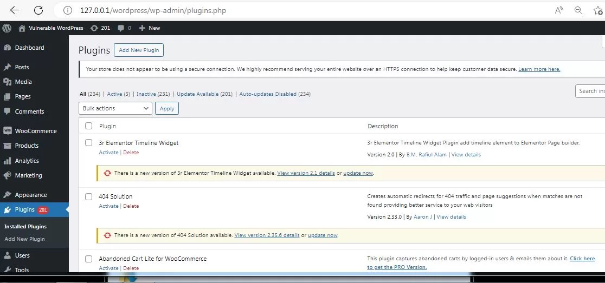
Task: Click the browser refresh icon
Action: coord(38,10)
